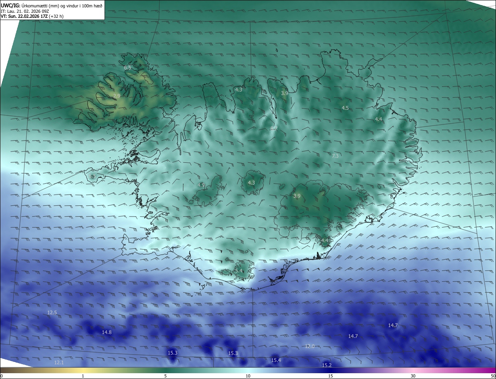Click the 15 label on the color scale
This screenshot has width=496, height=379.
(x=331, y=376)
